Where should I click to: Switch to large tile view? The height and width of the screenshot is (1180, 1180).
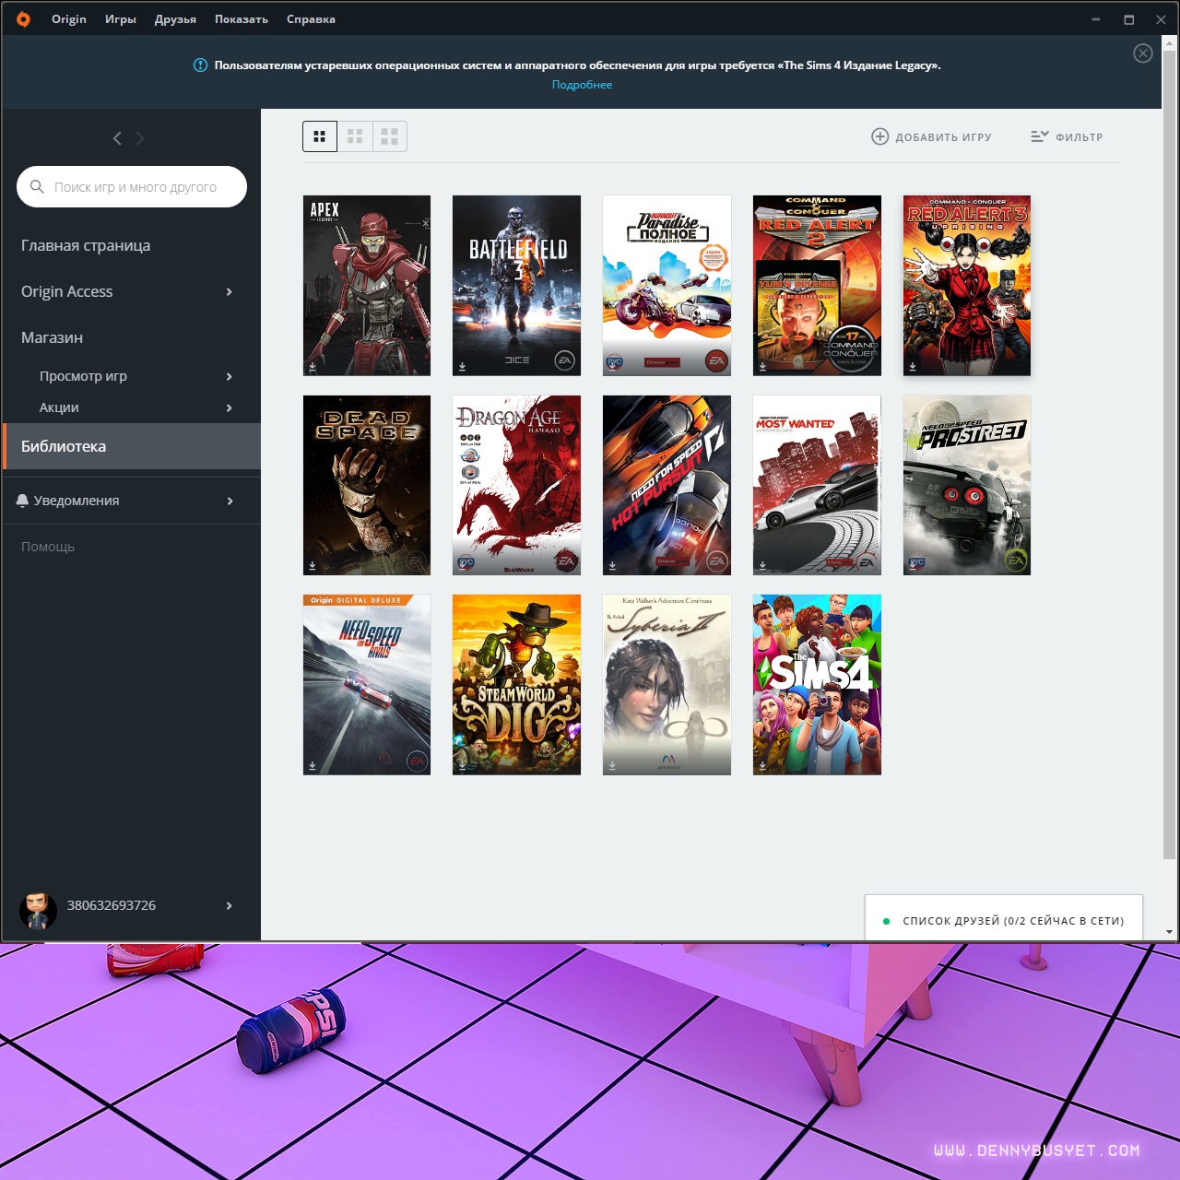coord(390,136)
